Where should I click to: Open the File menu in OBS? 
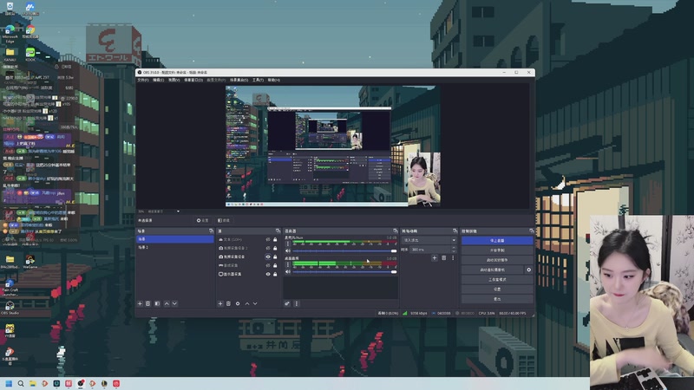point(143,80)
